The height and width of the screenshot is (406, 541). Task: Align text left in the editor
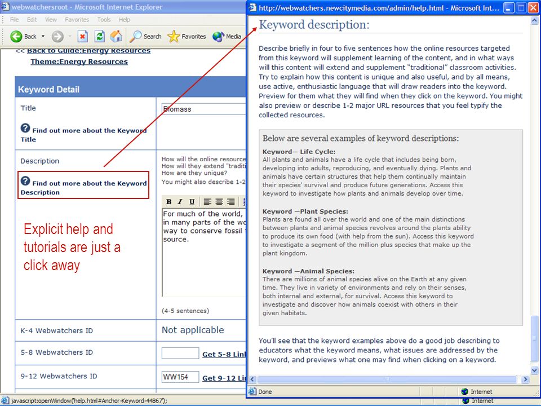tap(207, 202)
